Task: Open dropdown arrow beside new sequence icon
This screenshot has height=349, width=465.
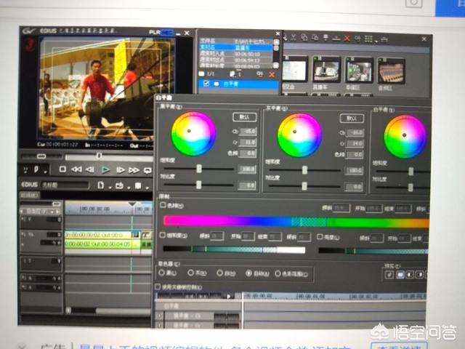Action: pyautogui.click(x=110, y=188)
